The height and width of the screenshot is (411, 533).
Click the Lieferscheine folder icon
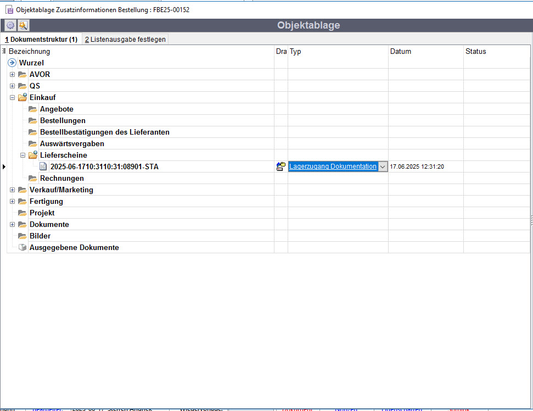click(x=32, y=155)
